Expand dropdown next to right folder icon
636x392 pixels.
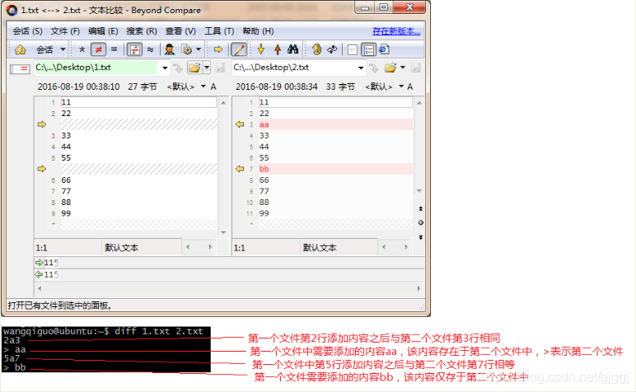tap(403, 68)
